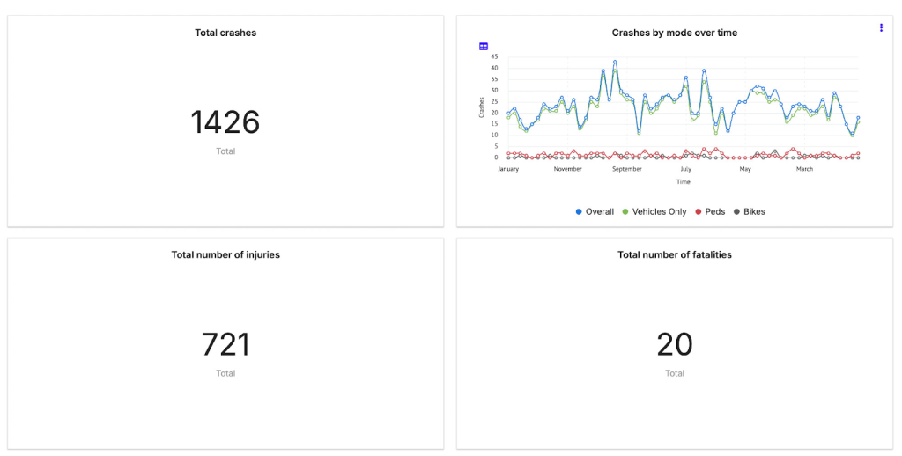This screenshot has width=902, height=456.
Task: Click the Crashes by mode over time title
Action: pos(675,33)
